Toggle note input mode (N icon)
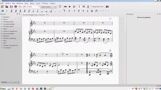This screenshot has height=90, width=161. point(3,11)
